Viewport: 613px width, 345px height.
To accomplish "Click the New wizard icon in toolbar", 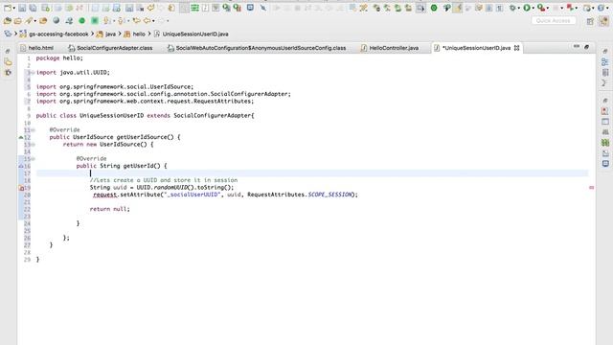I will click(x=7, y=8).
